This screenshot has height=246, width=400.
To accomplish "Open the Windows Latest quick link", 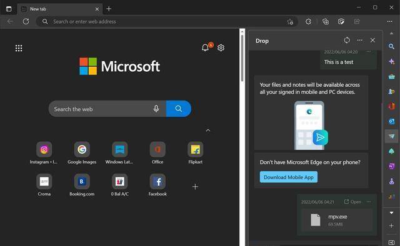I will tap(119, 153).
